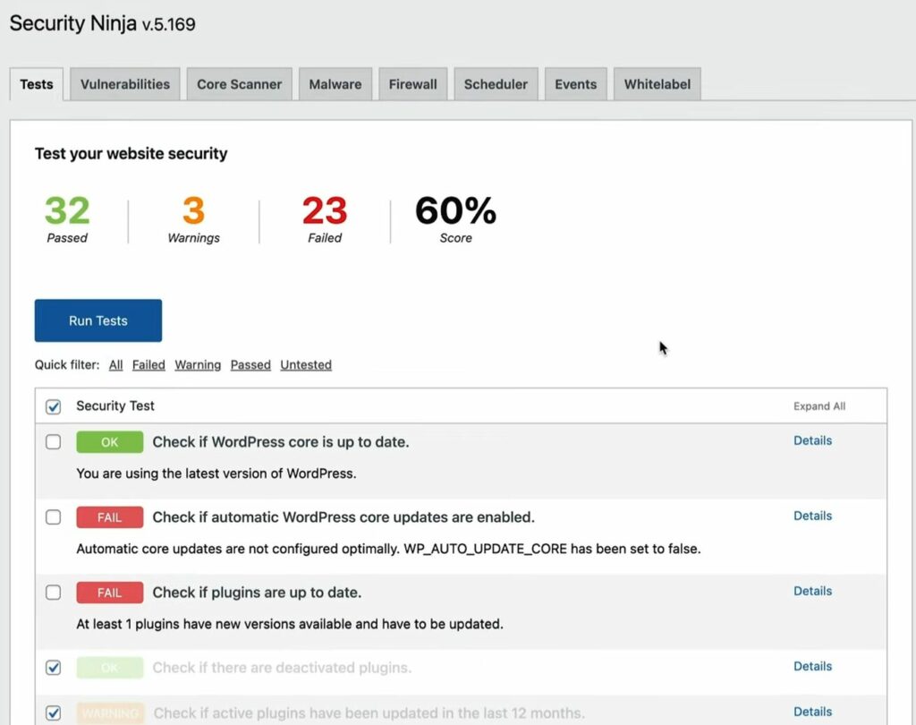
Task: Click 'Check if WordPress core is up to date.'
Action: click(281, 442)
